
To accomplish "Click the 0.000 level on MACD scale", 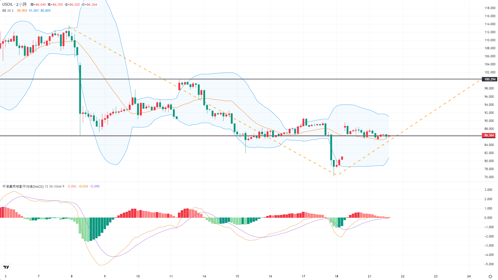I will pyautogui.click(x=488, y=218).
